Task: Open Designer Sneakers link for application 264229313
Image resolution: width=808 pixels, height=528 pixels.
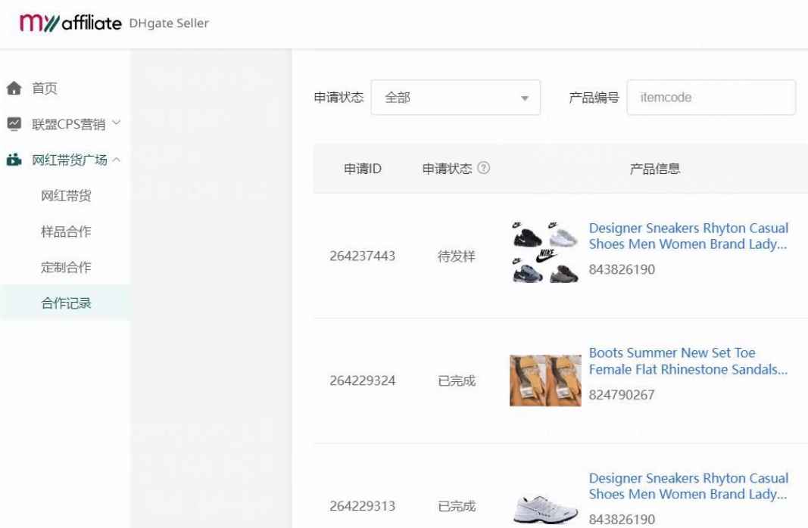Action: [688, 486]
